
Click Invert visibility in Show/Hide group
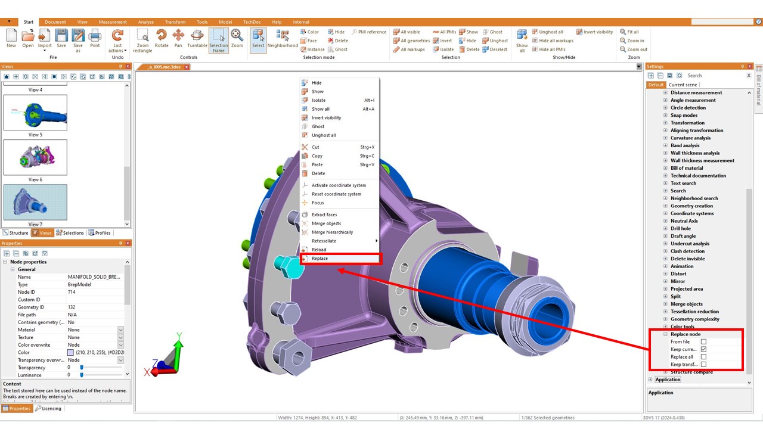(x=594, y=32)
